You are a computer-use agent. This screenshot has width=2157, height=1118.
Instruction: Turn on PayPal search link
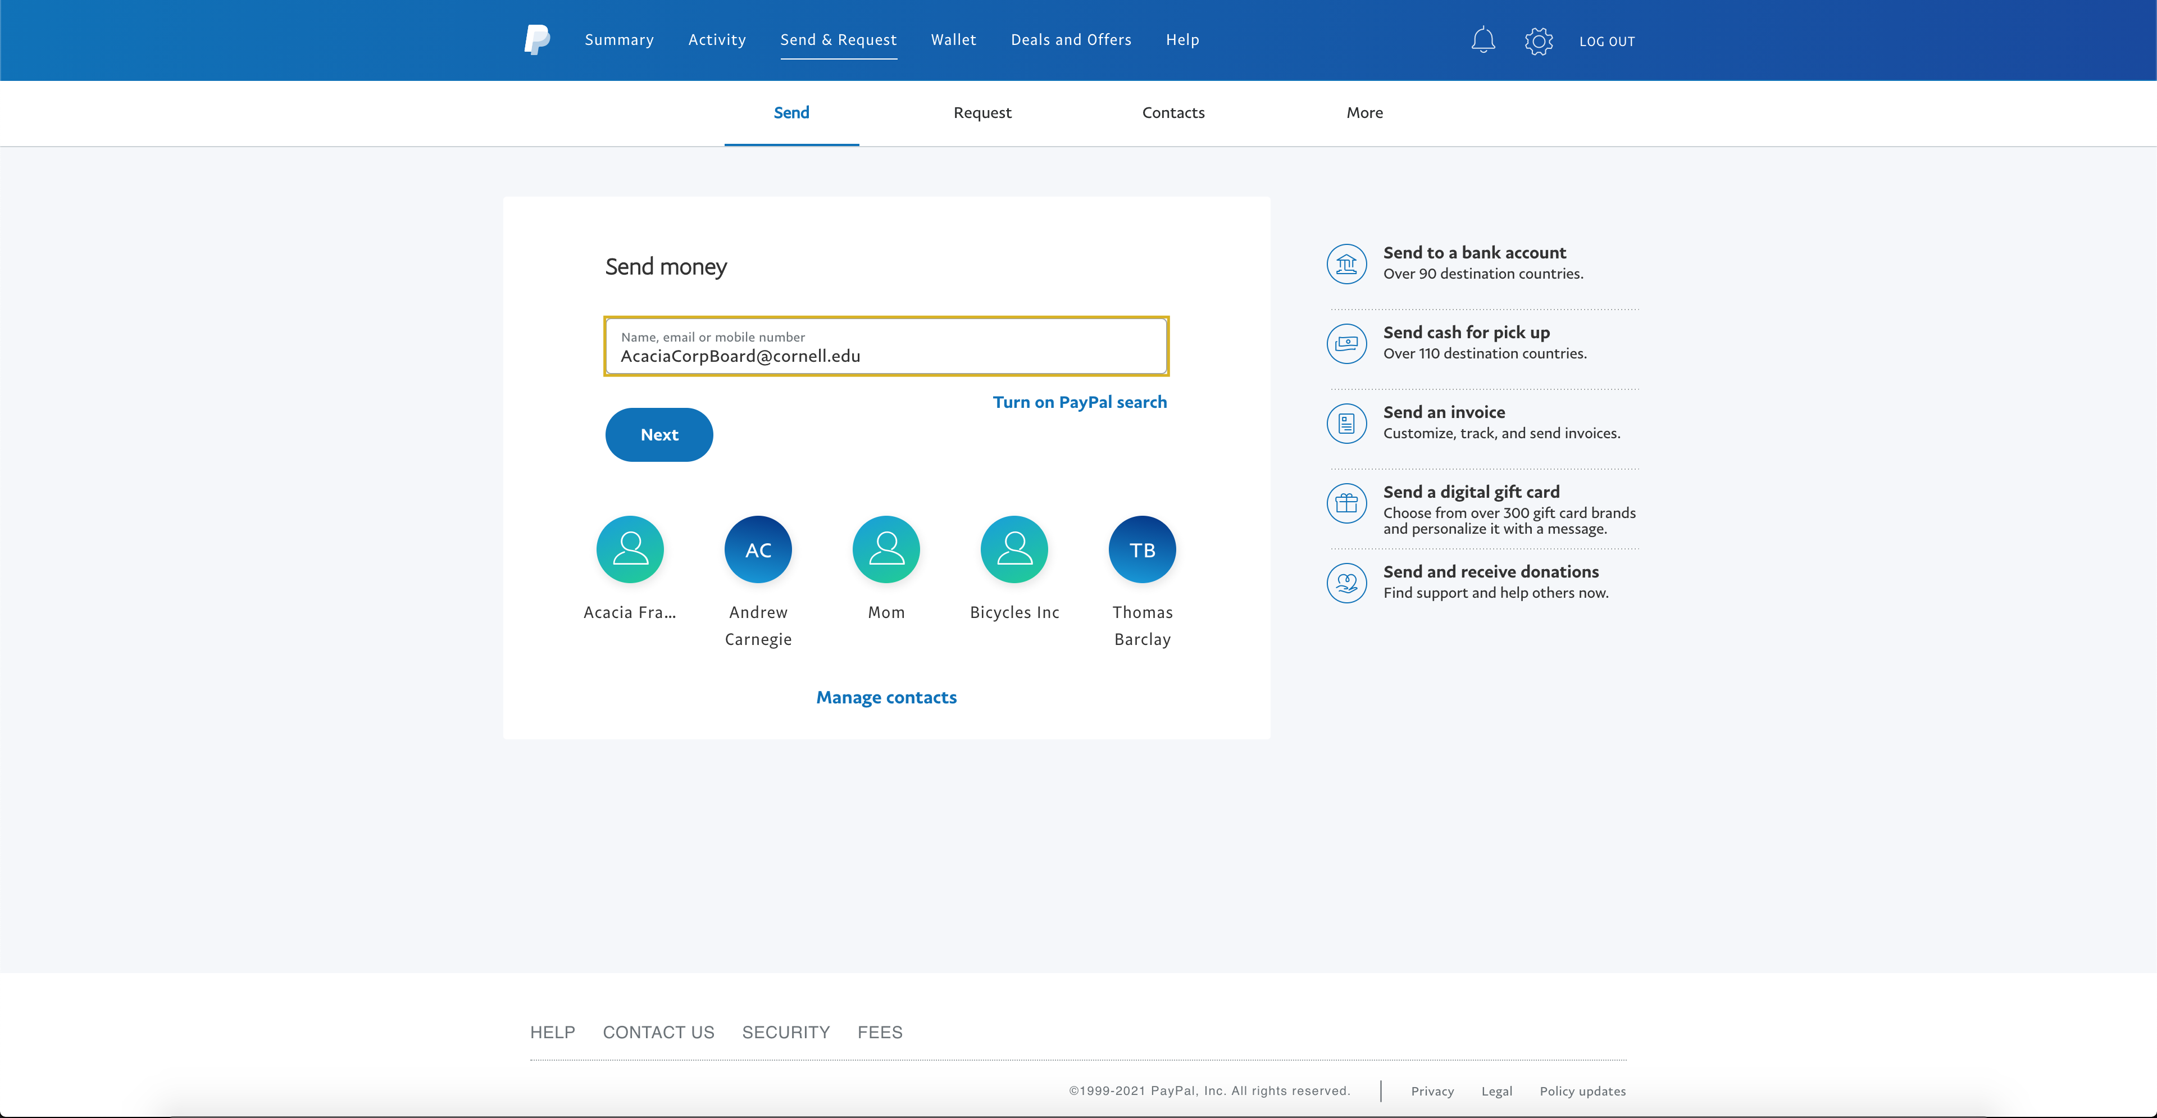[1079, 402]
